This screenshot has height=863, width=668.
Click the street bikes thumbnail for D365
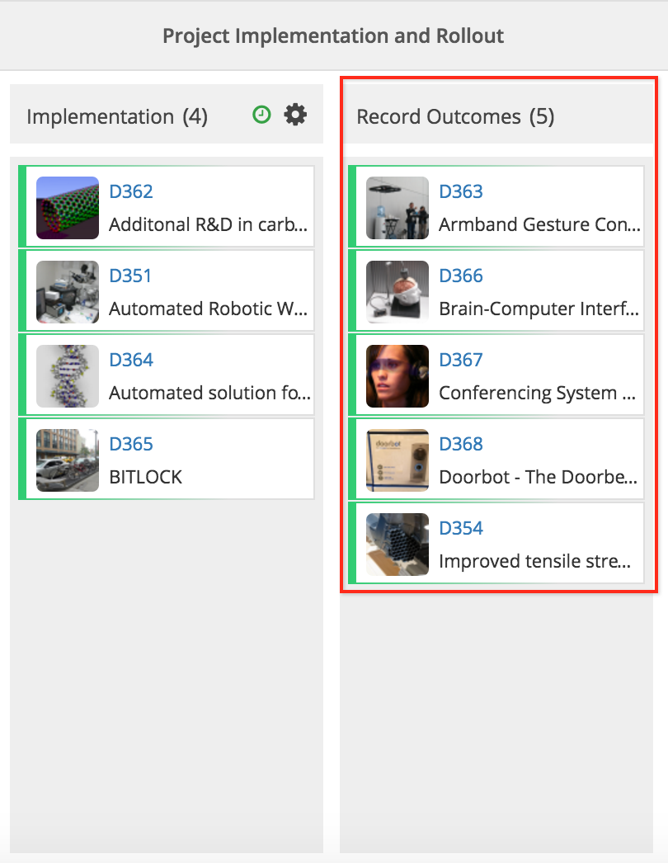point(68,460)
